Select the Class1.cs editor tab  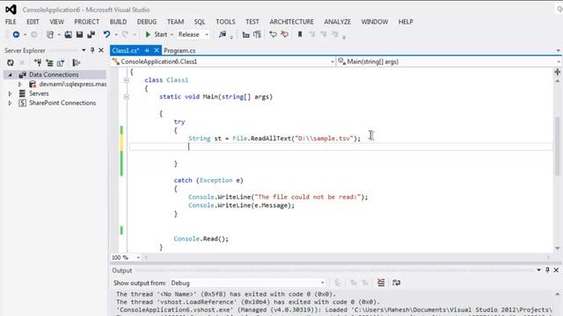(x=125, y=51)
